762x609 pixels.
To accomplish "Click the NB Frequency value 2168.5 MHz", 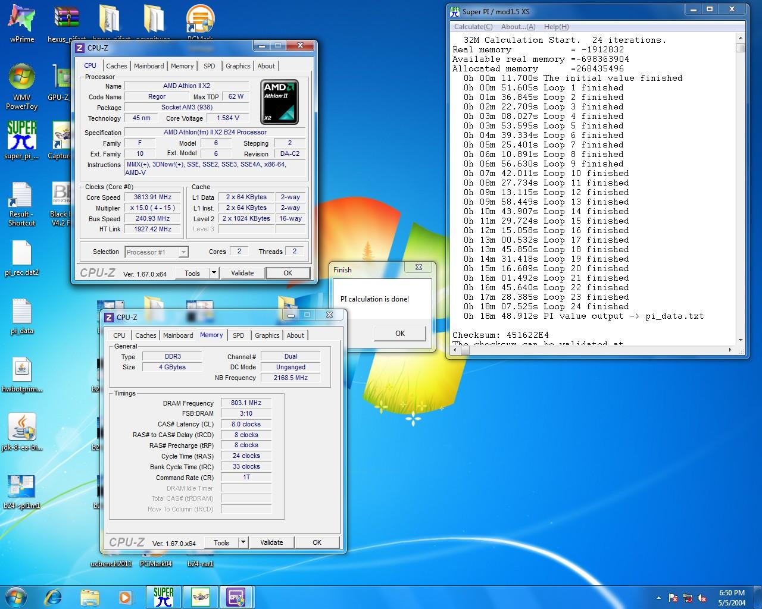I will 291,378.
